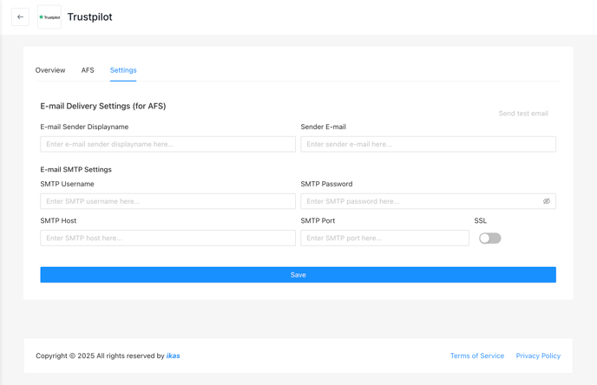Open the Privacy Policy link
The image size is (597, 385).
pyautogui.click(x=538, y=356)
